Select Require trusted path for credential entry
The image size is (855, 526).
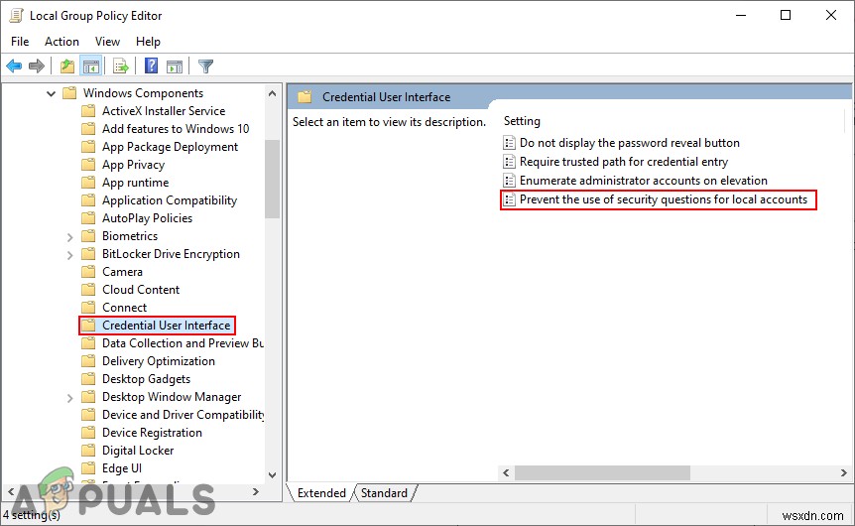[623, 162]
